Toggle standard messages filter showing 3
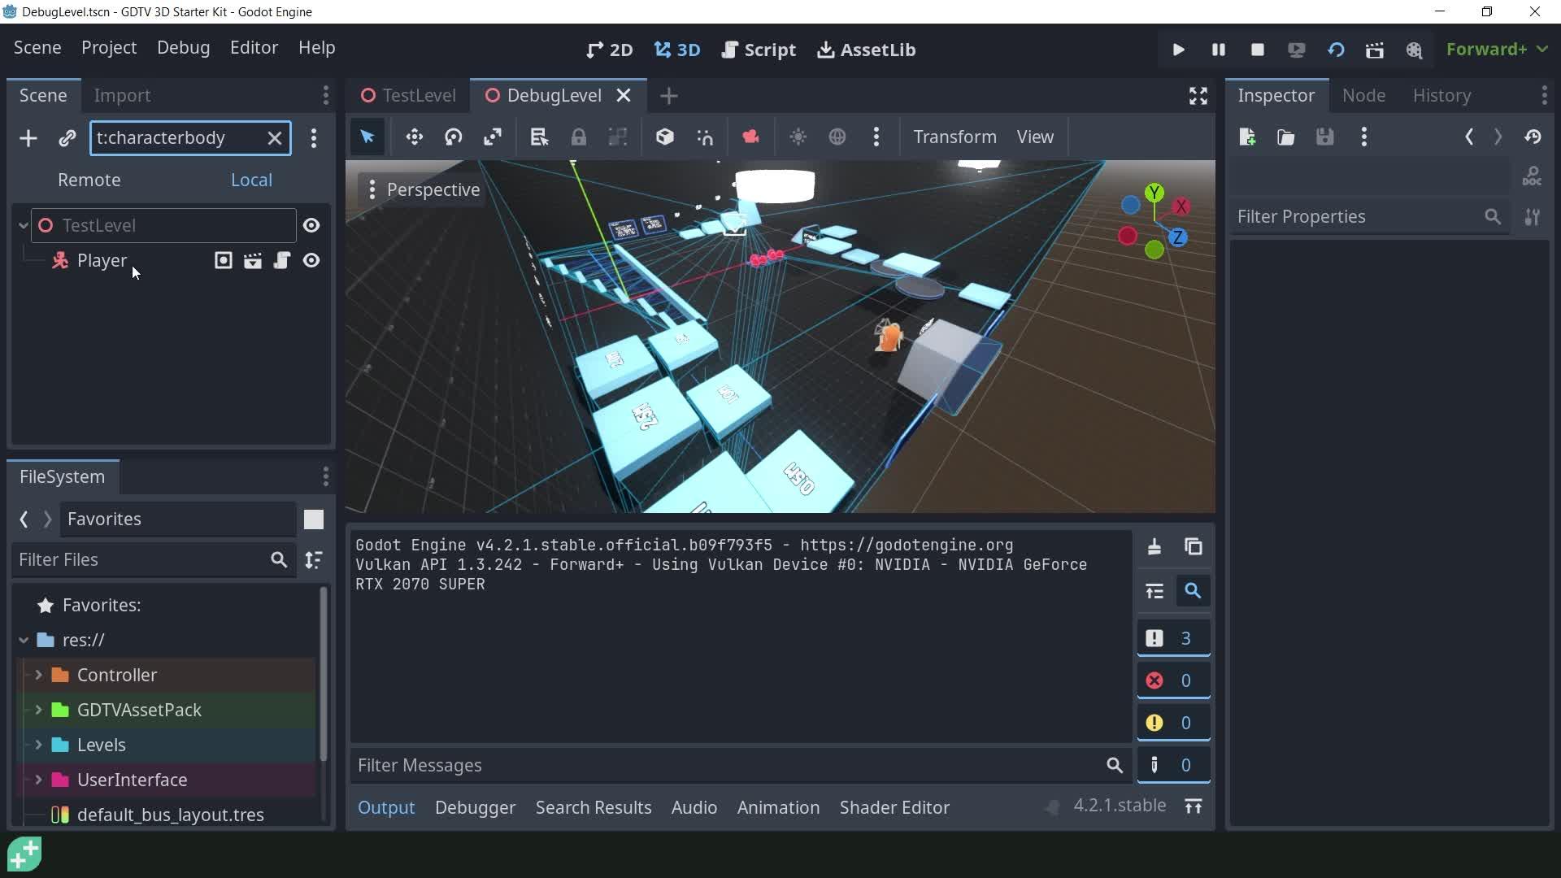 point(1174,638)
